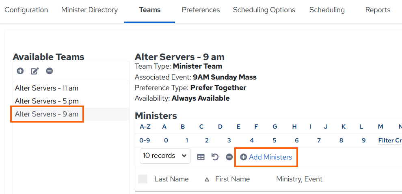Sort by Last Name column header
The height and width of the screenshot is (194, 402).
tap(171, 179)
